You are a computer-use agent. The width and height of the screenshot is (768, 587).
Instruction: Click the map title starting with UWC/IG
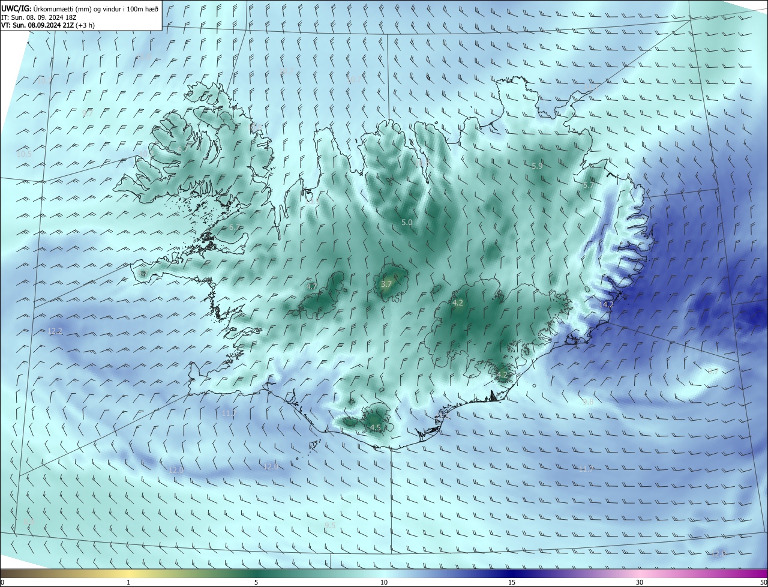tap(80, 8)
